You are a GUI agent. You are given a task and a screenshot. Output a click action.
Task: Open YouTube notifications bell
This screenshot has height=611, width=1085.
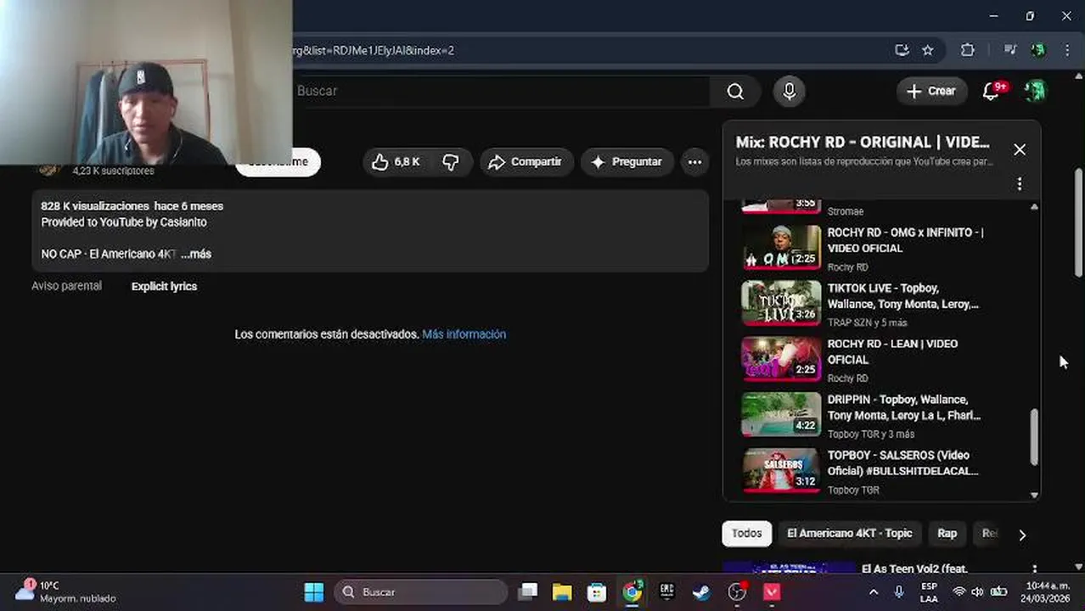[992, 91]
